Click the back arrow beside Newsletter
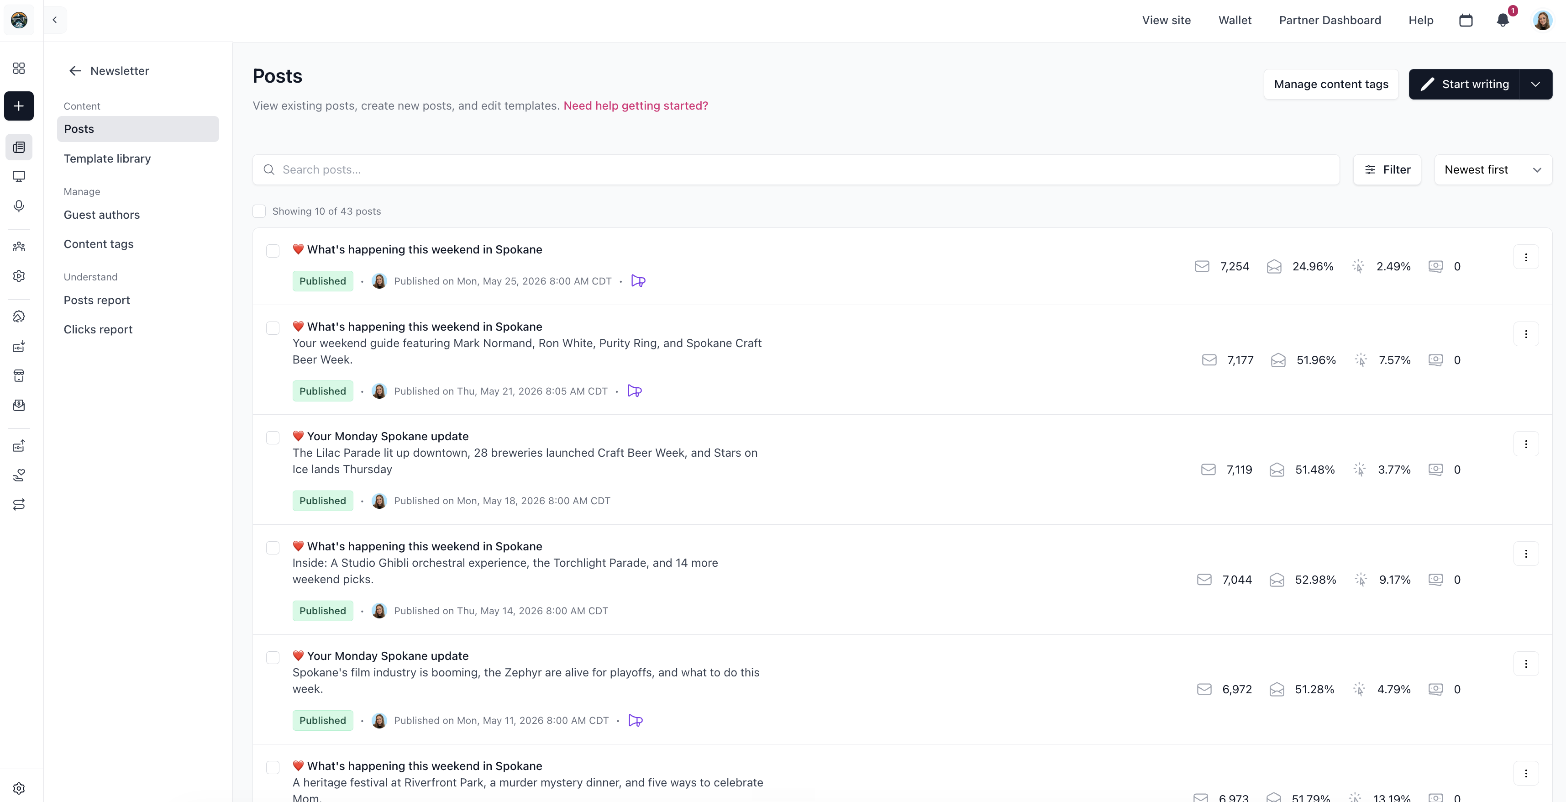 pos(75,71)
